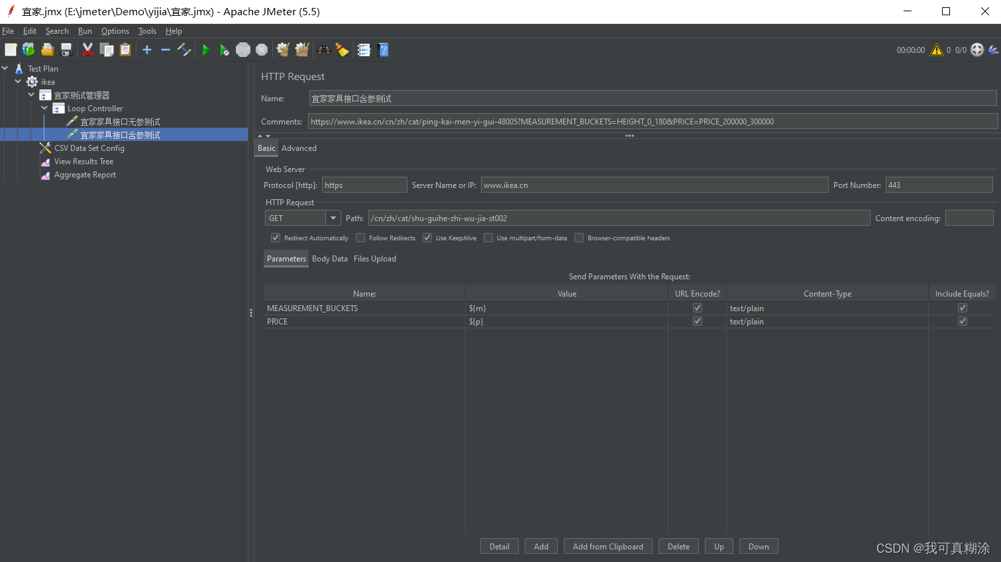Click the Clear results broom icon
1001x562 pixels.
(x=283, y=50)
